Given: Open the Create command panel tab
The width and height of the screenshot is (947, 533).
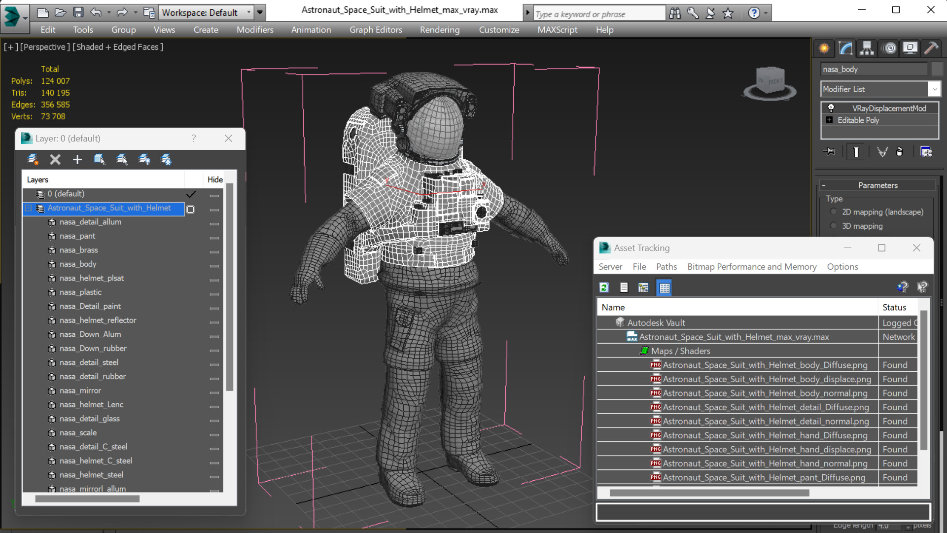Looking at the screenshot, I should [824, 48].
